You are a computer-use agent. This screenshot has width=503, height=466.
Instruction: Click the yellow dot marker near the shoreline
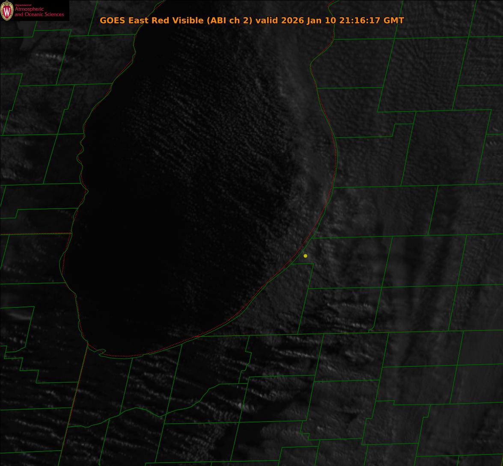[x=305, y=256]
